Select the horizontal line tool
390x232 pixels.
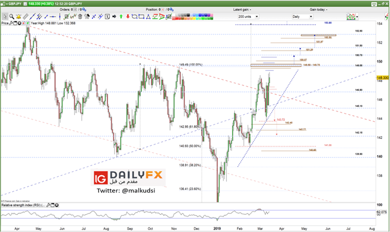53,17
